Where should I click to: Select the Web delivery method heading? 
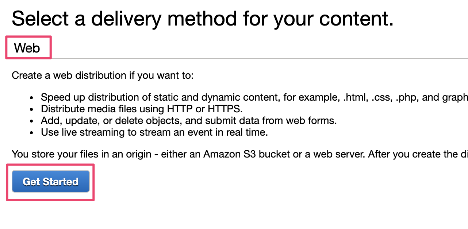pyautogui.click(x=27, y=48)
